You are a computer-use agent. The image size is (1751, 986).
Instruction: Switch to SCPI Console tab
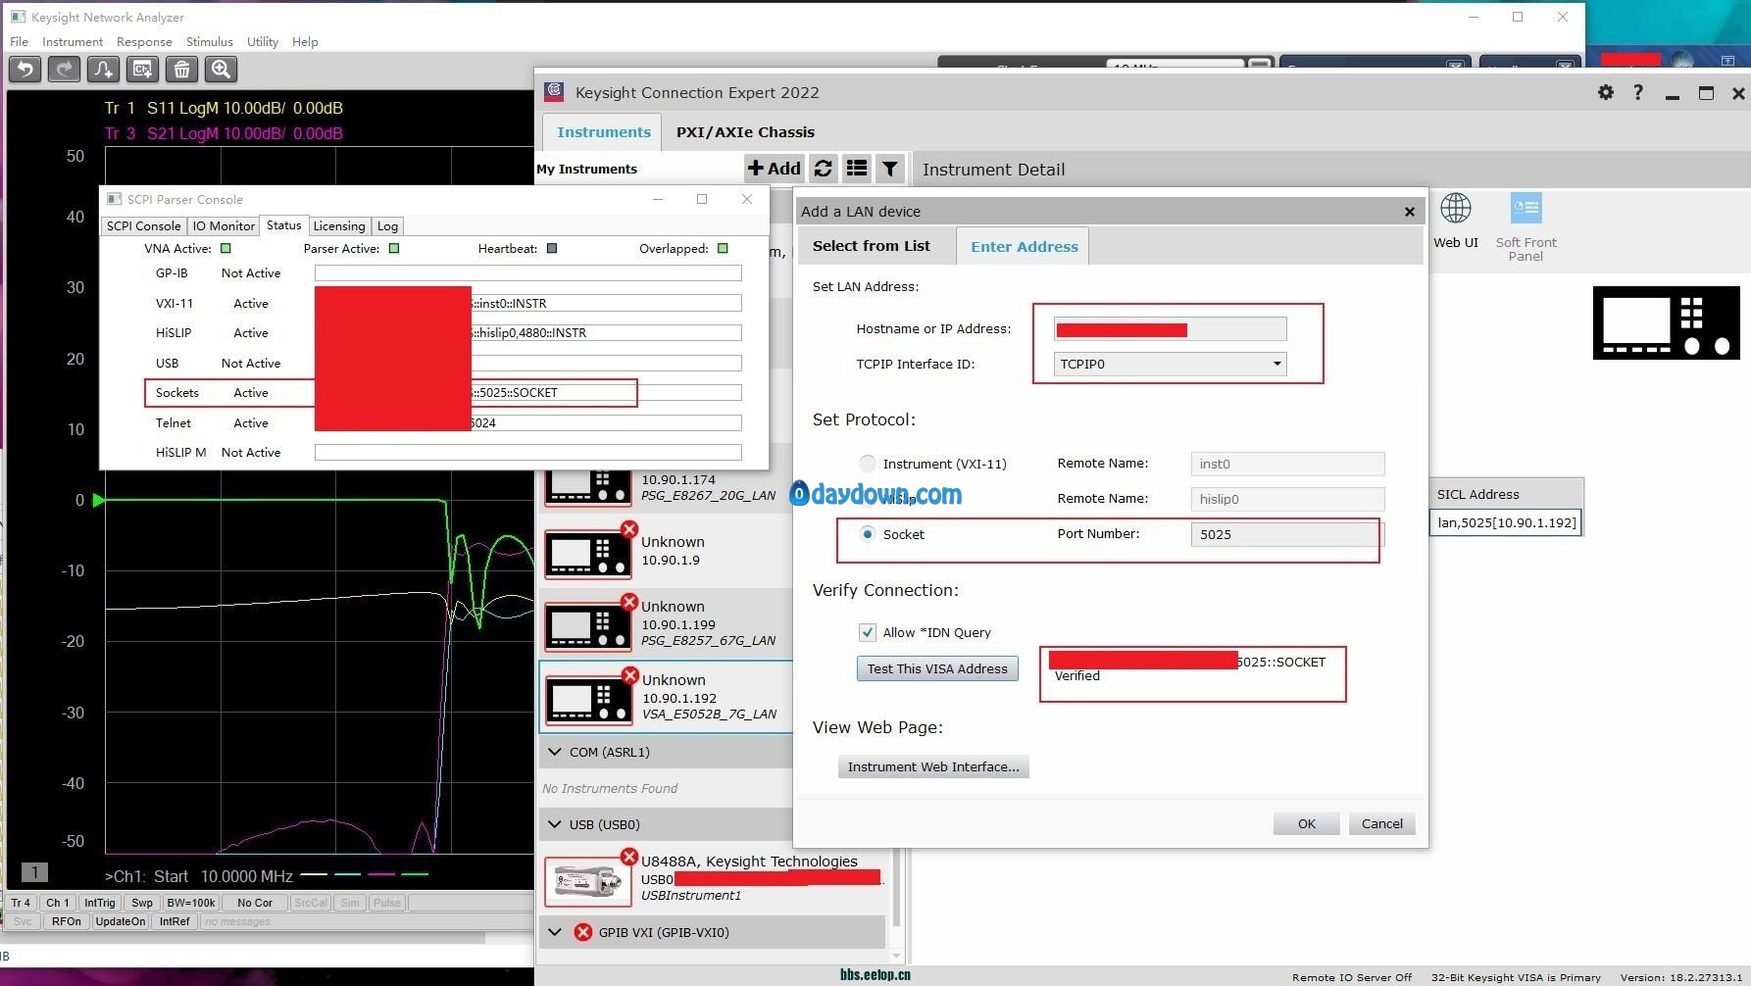coord(143,226)
